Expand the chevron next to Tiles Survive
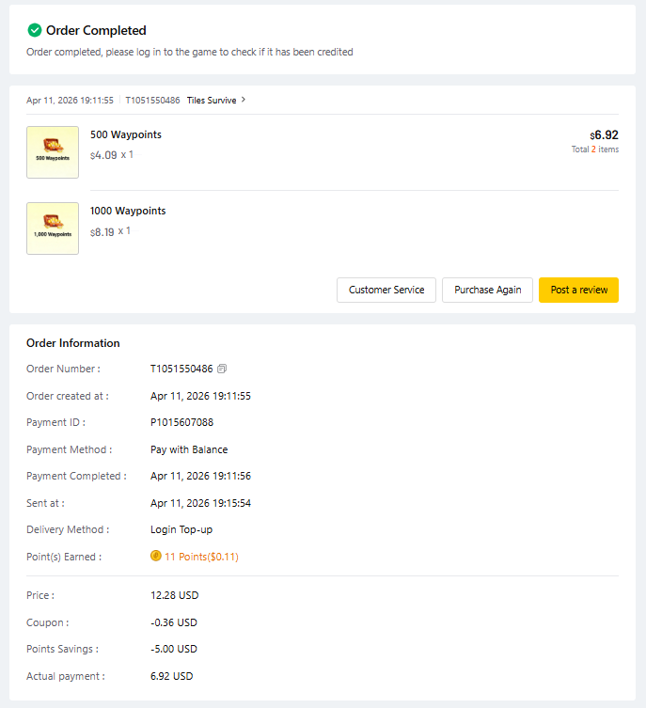Image resolution: width=646 pixels, height=708 pixels. pos(244,100)
